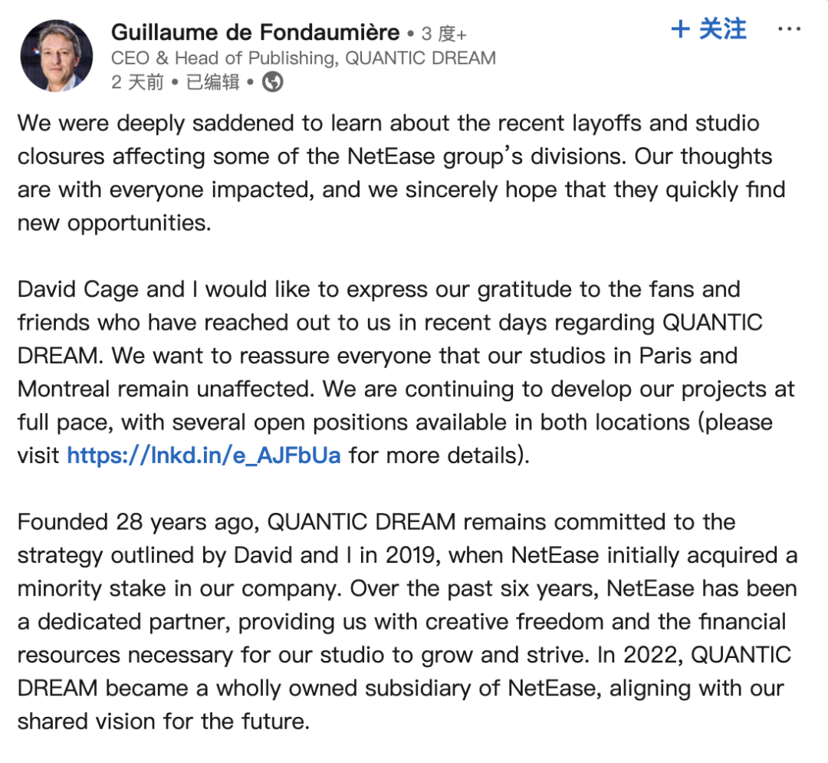Click 'In 2022' in the final paragraph
828x763 pixels.
(x=640, y=656)
